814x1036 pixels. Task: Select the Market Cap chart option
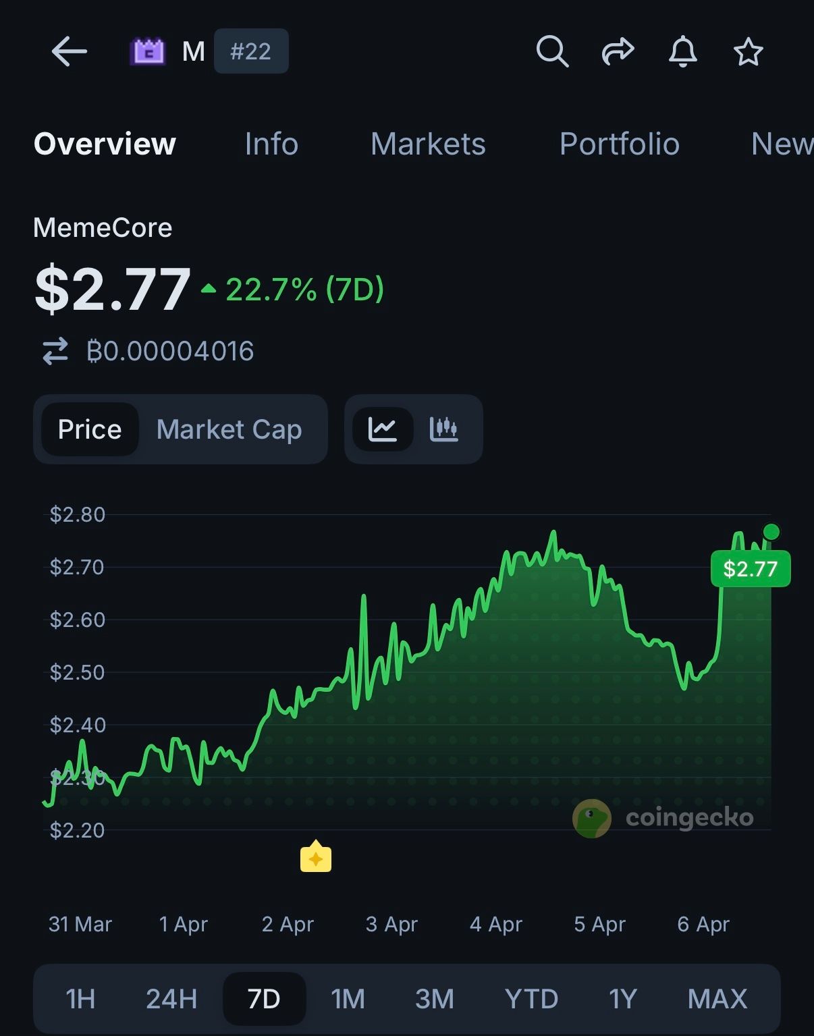coord(229,429)
